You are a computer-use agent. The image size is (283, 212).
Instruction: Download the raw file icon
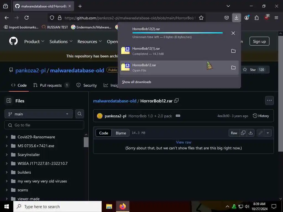click(251, 133)
